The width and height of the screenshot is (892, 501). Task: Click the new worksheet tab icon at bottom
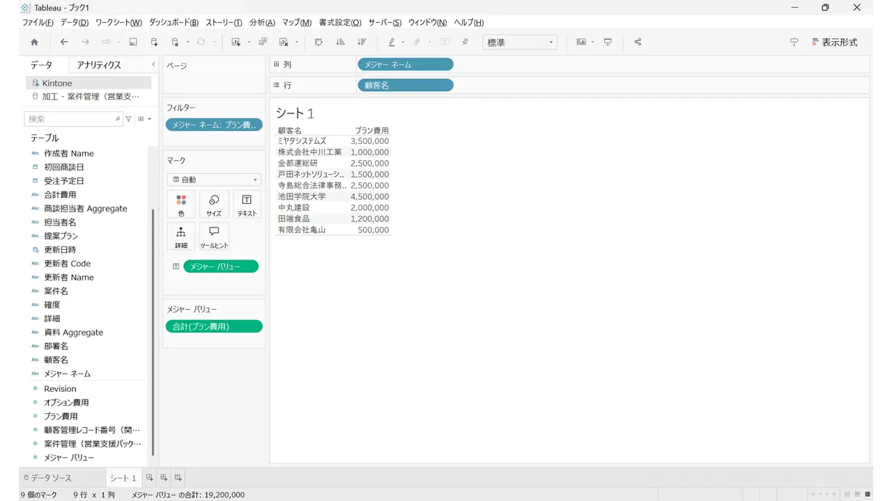click(149, 478)
